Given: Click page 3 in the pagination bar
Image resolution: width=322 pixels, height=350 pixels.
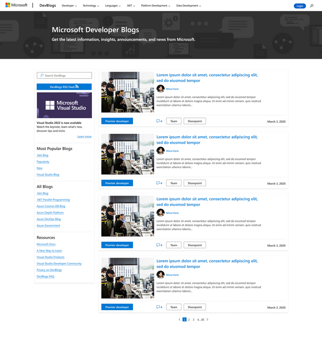Looking at the screenshot, I should [x=193, y=319].
